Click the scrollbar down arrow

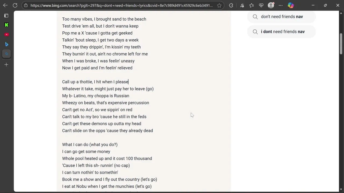click(341, 190)
